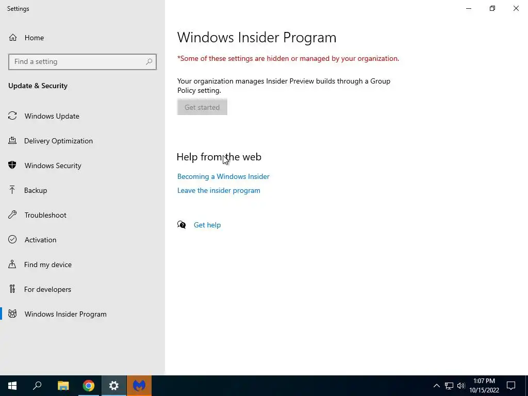
Task: Click the Backup upward arrow icon
Action: (x=12, y=190)
